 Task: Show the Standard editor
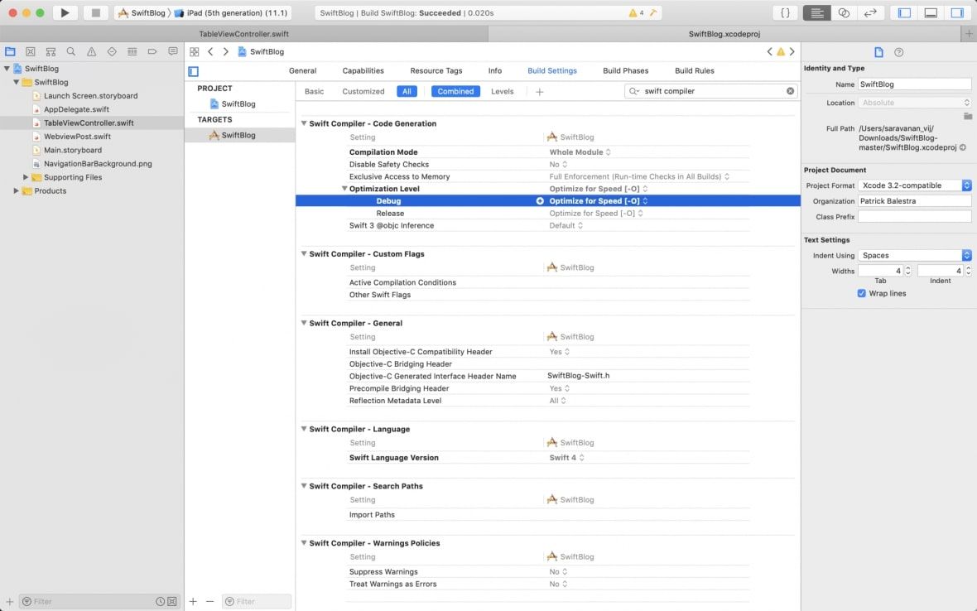(x=817, y=12)
